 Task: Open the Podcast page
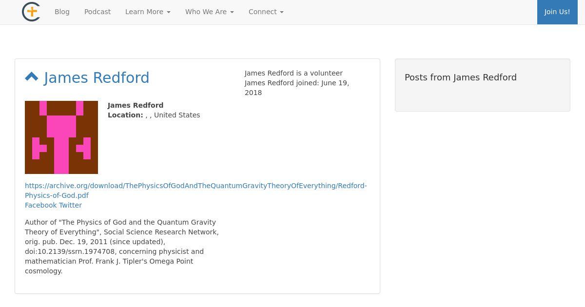pos(97,12)
